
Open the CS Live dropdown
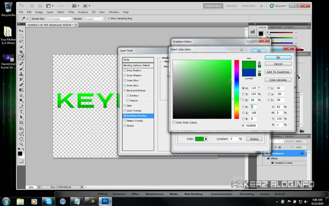[x=278, y=6]
